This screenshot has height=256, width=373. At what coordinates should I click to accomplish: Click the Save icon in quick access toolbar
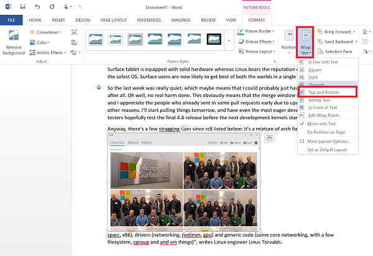(x=22, y=7)
